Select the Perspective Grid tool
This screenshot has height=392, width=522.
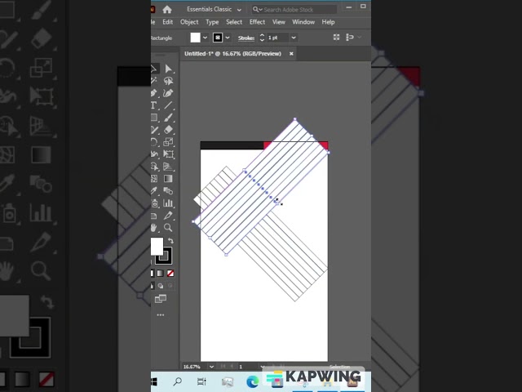(x=168, y=167)
